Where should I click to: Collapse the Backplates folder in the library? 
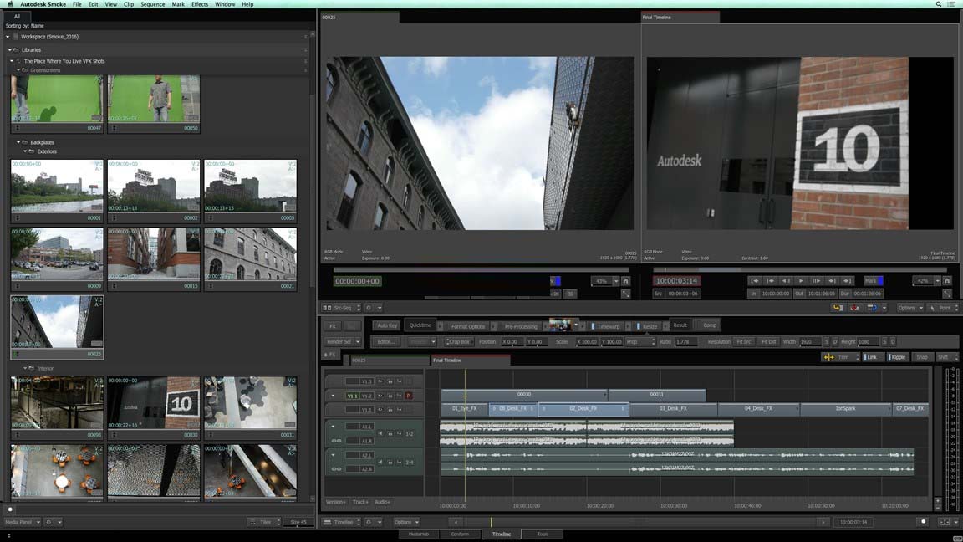(x=18, y=142)
